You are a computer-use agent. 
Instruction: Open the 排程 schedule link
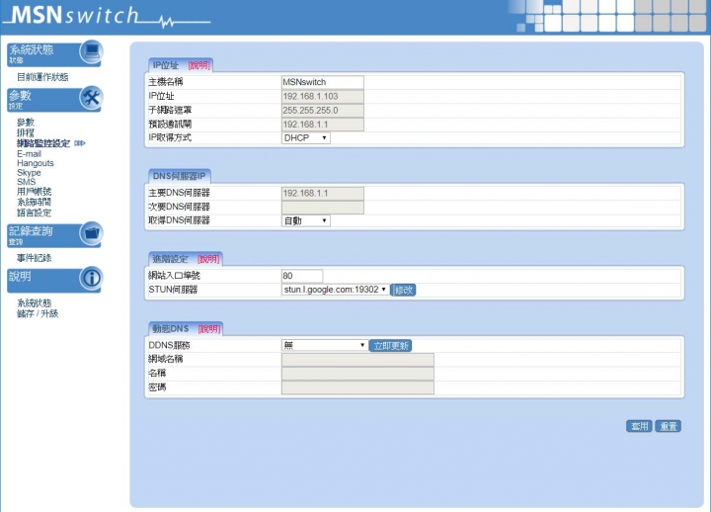click(x=26, y=132)
